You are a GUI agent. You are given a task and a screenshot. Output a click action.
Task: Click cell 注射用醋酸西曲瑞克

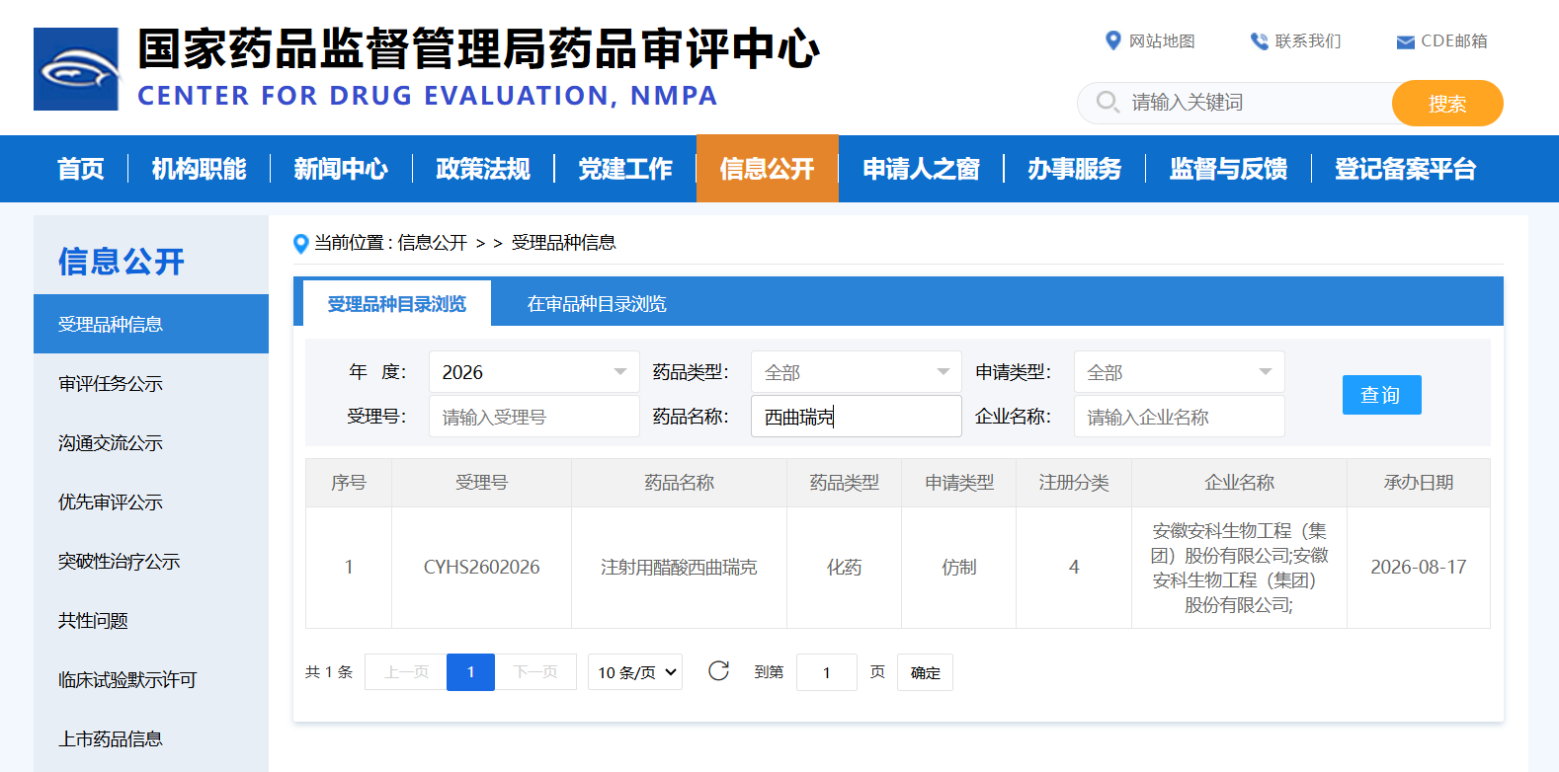tap(680, 568)
